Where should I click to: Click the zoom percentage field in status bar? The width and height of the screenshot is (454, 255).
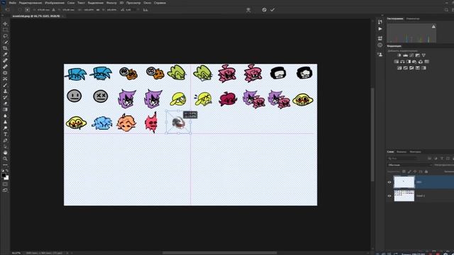coord(16,253)
